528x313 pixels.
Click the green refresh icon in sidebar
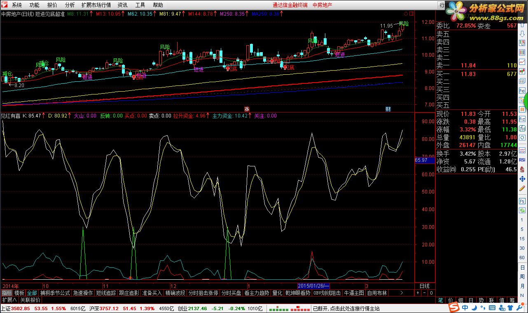tap(522, 210)
